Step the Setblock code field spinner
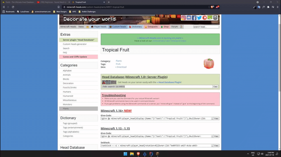Image resolution: width=281 pixels, height=157 pixels. [x=212, y=146]
